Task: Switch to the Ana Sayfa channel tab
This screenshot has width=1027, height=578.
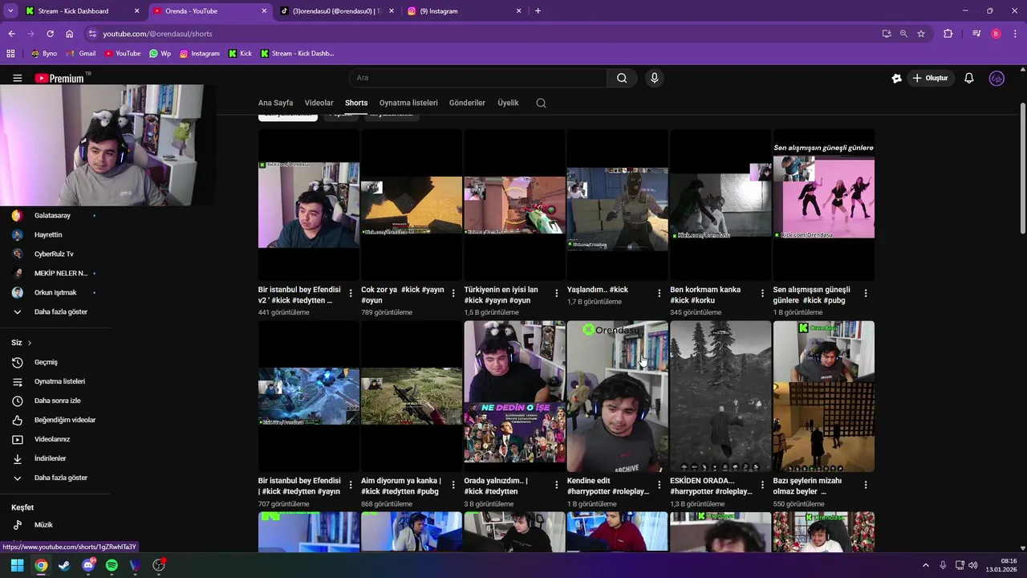Action: pos(275,103)
